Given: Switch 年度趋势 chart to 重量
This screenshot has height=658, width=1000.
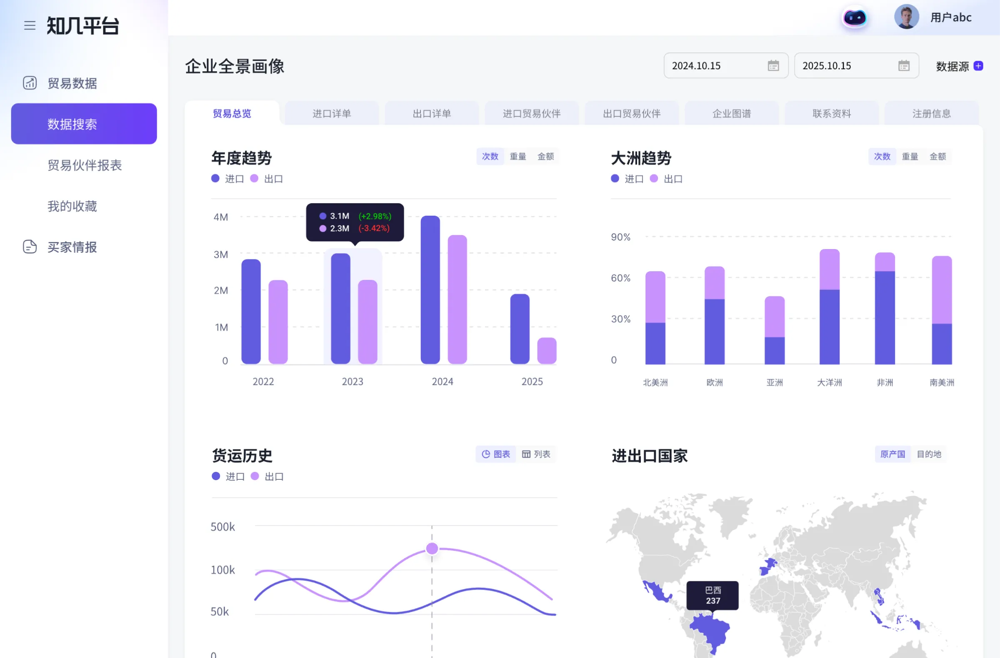Looking at the screenshot, I should point(517,157).
